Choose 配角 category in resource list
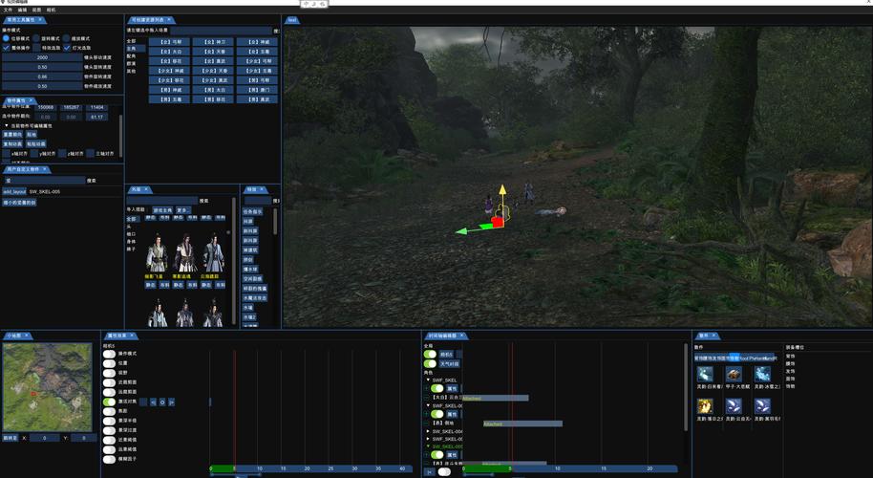The image size is (873, 478). click(x=132, y=56)
